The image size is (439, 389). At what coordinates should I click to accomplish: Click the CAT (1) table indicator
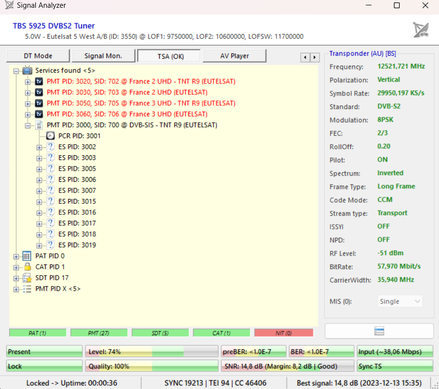coord(222,333)
